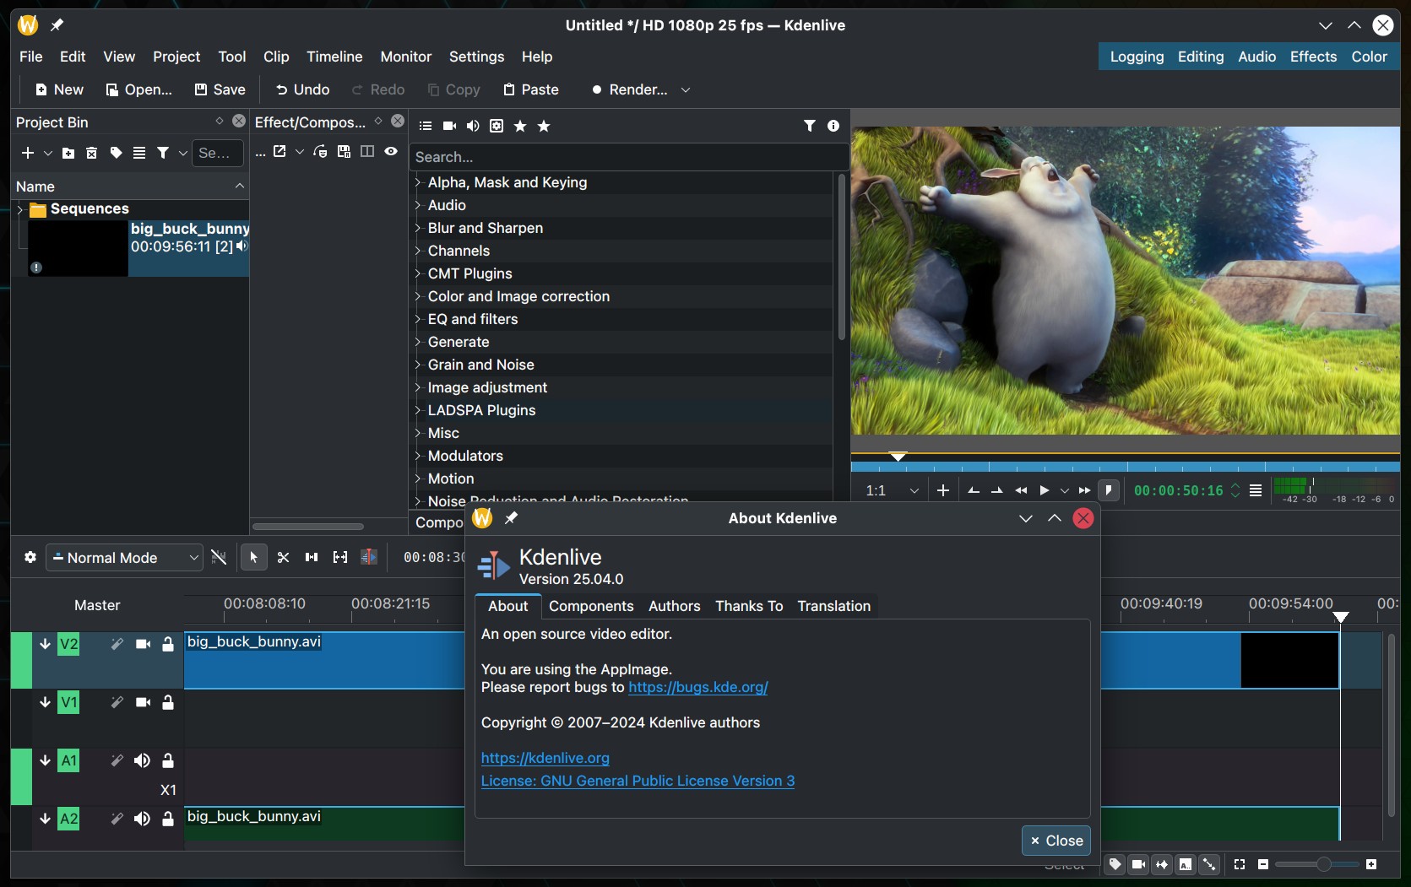Mute audio track A2
Image resolution: width=1411 pixels, height=887 pixels.
142,819
